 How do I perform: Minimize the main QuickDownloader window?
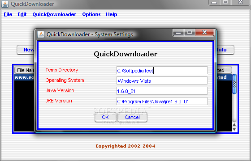click(x=214, y=3)
